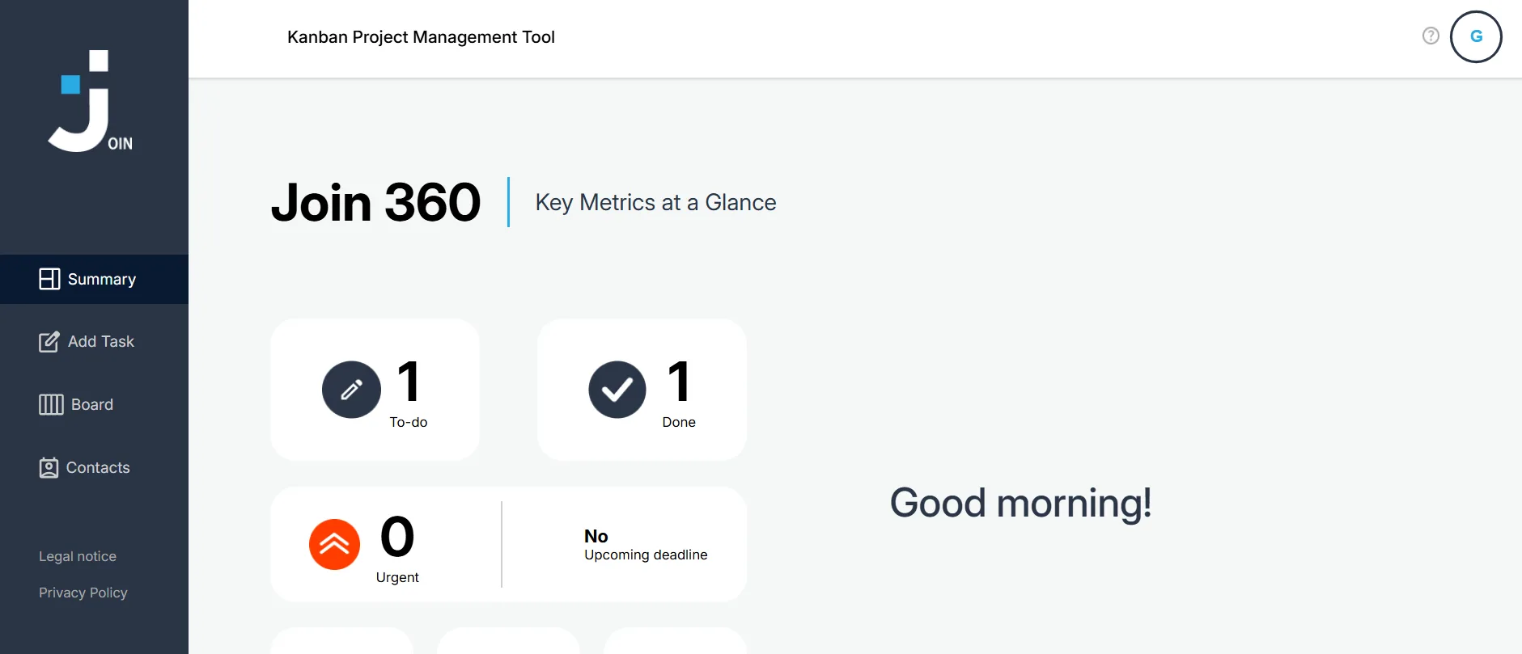Click the Done checkmark circle icon
Screen dimensions: 1522x654
click(x=617, y=390)
